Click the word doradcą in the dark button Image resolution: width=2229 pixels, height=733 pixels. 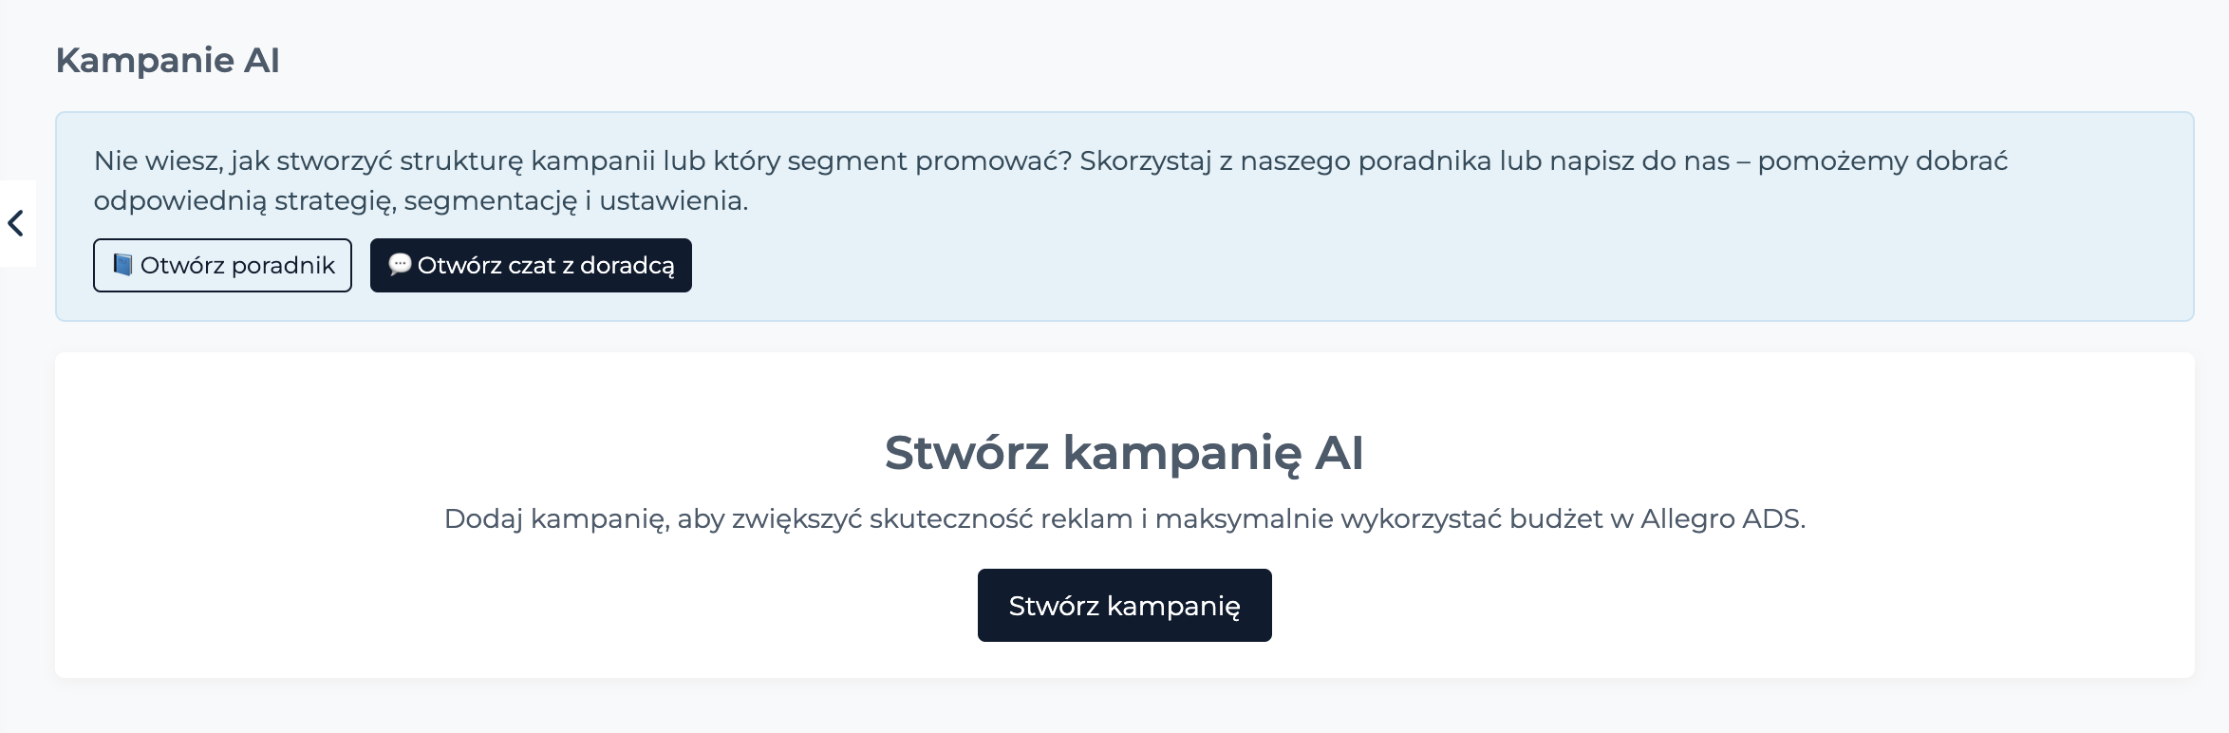(x=627, y=266)
